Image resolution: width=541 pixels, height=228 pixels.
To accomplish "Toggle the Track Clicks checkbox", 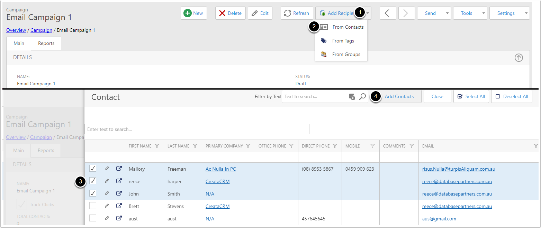I will [22, 204].
